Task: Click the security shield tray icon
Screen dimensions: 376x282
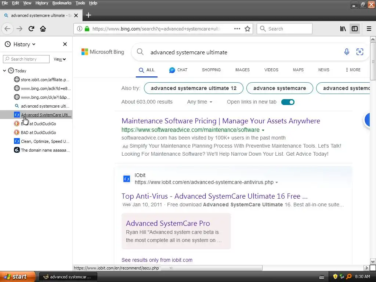Action: 335,277
